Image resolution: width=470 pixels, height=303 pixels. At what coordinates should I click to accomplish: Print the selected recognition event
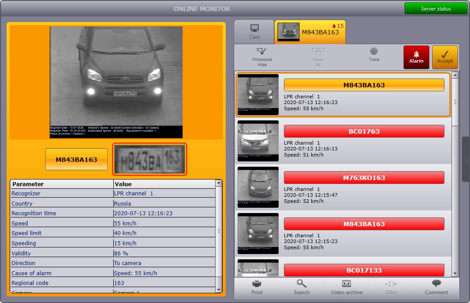tap(257, 288)
